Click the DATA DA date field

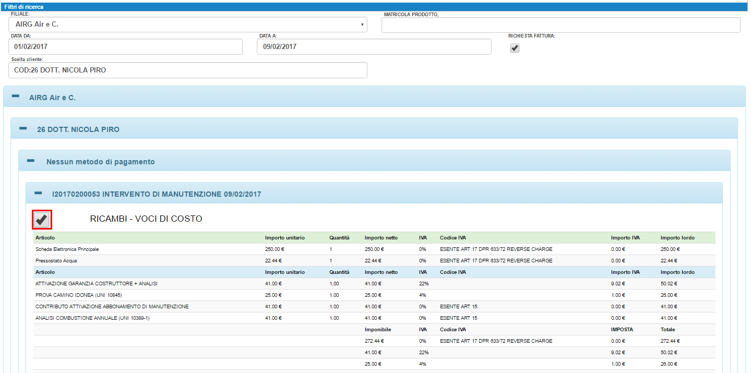click(x=126, y=46)
